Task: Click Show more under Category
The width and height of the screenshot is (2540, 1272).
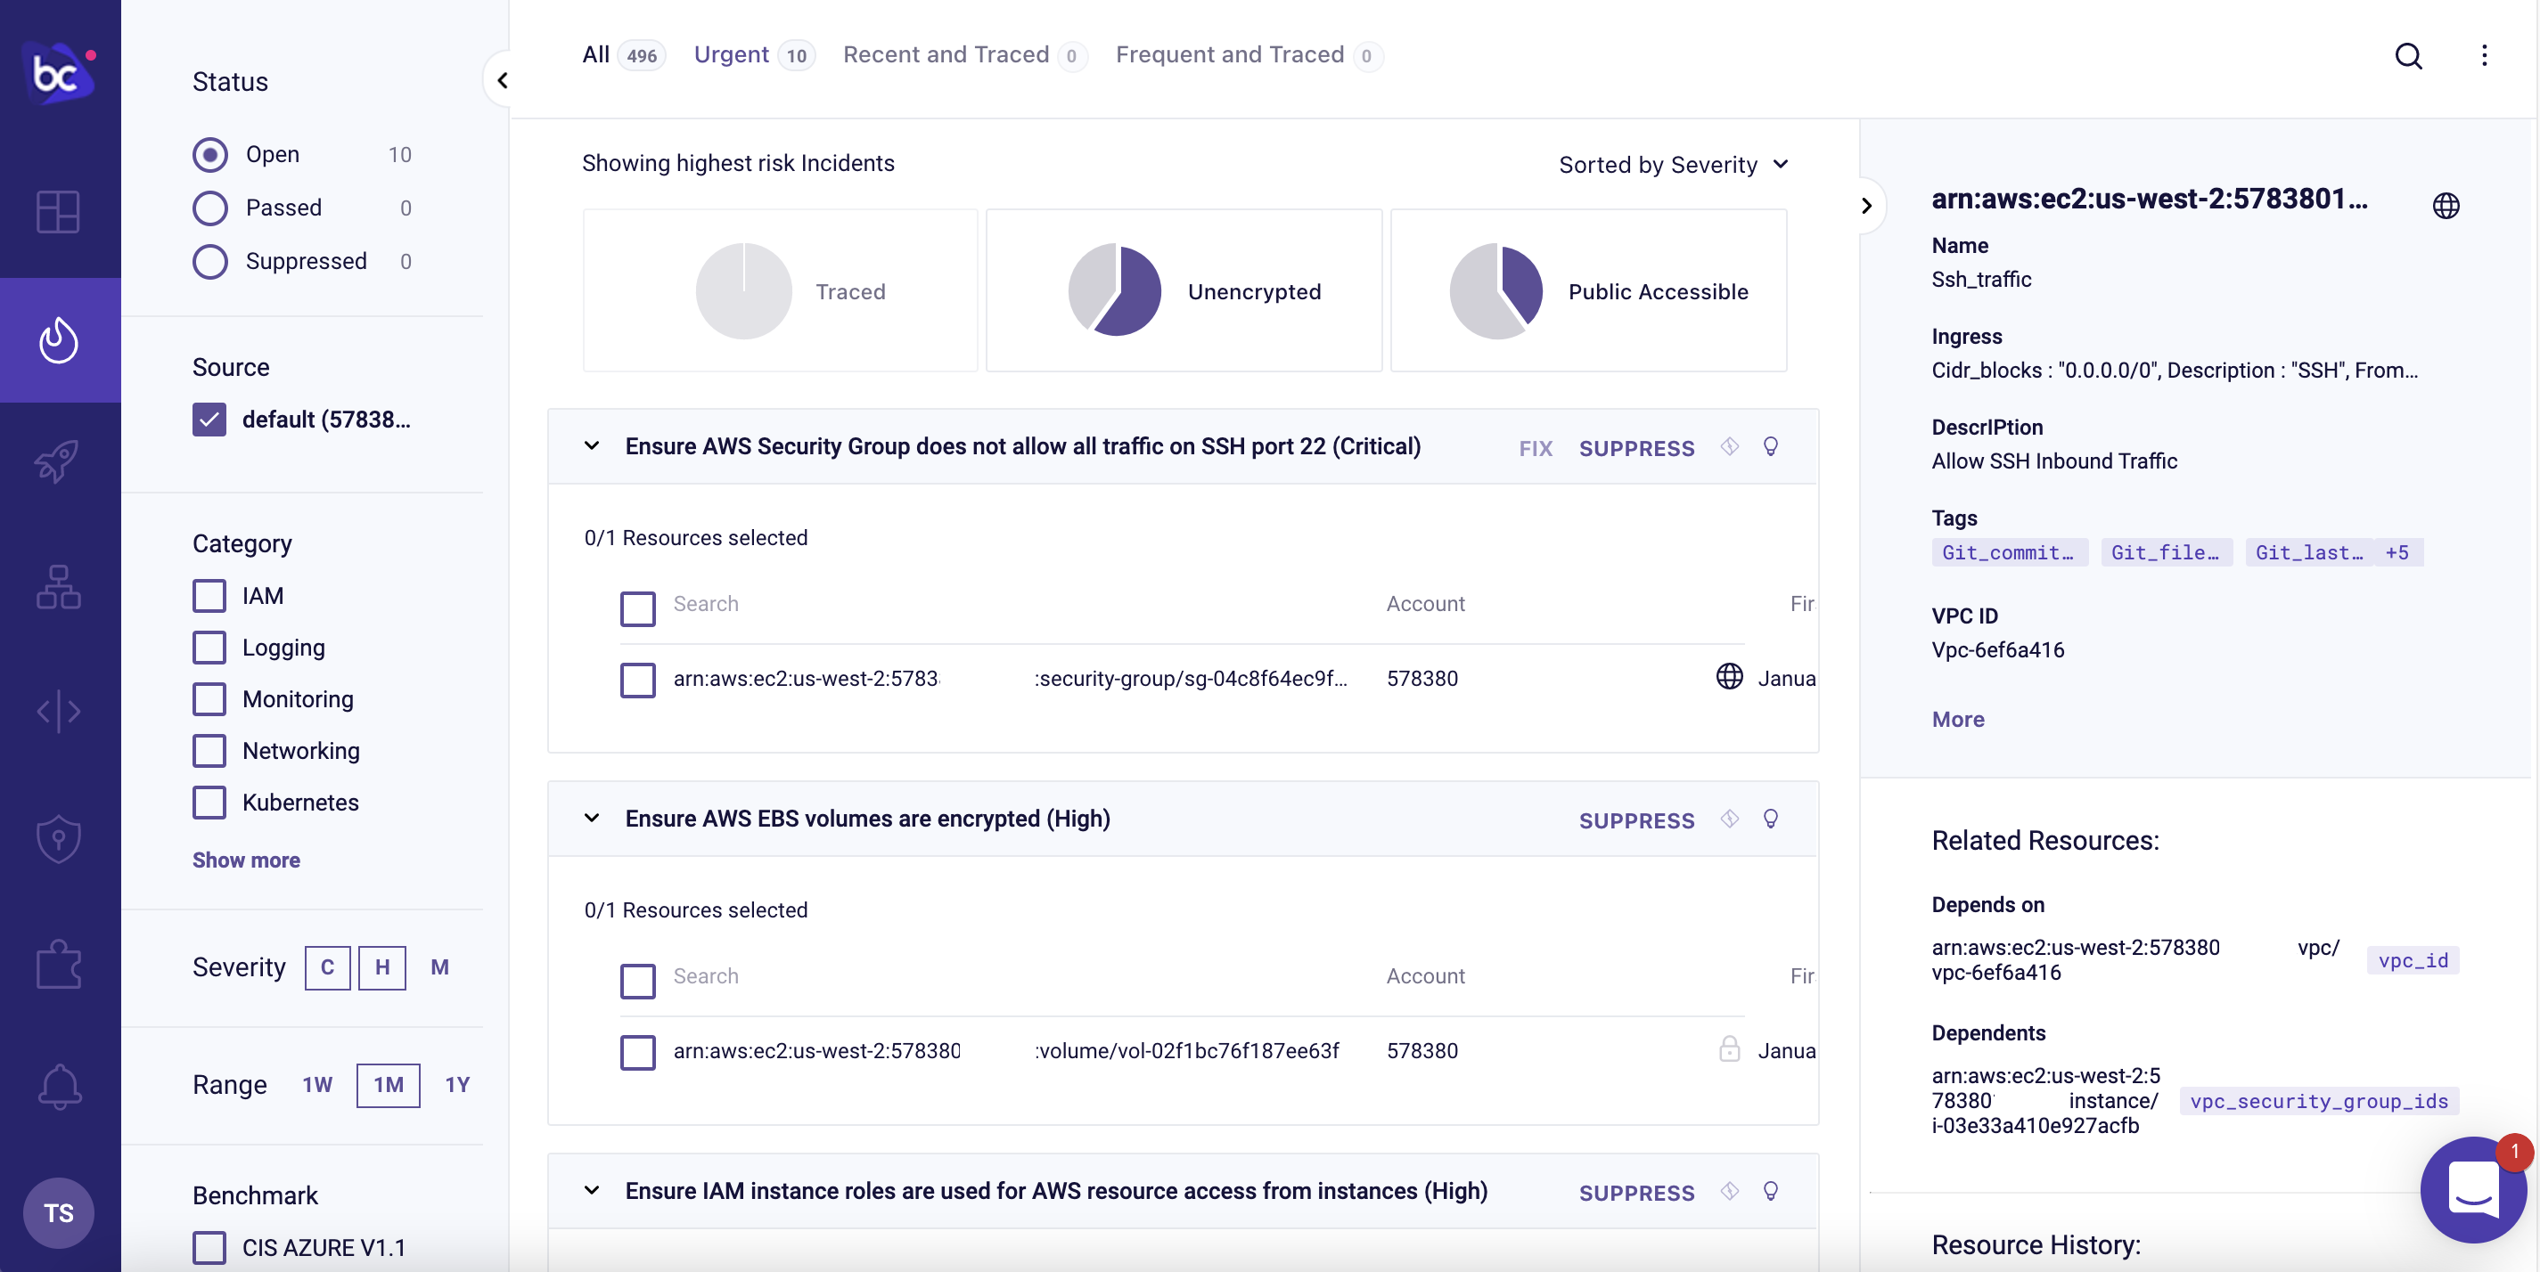Action: point(247,860)
